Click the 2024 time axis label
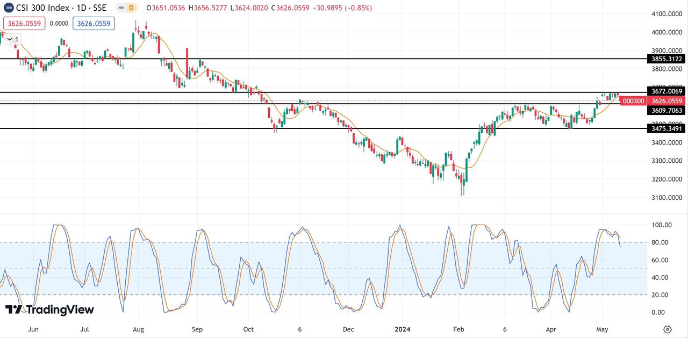688x339 pixels. tap(402, 329)
